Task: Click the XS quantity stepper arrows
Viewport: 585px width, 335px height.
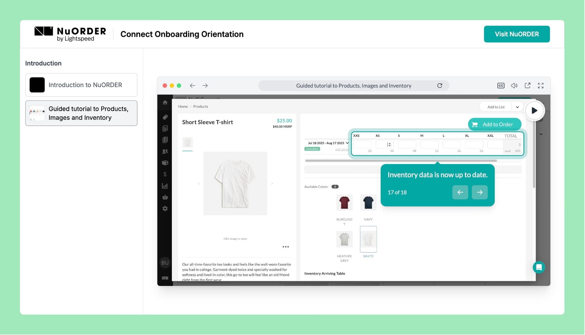Action: pyautogui.click(x=389, y=144)
